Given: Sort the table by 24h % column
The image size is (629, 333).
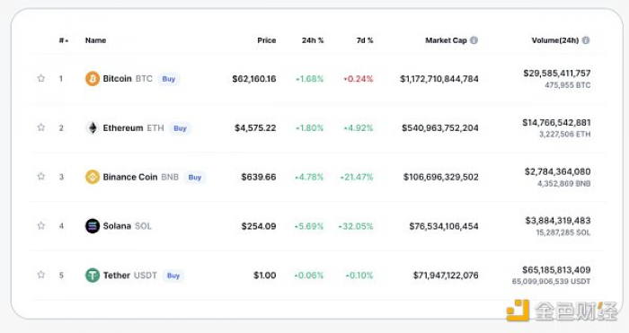Looking at the screenshot, I should [313, 40].
